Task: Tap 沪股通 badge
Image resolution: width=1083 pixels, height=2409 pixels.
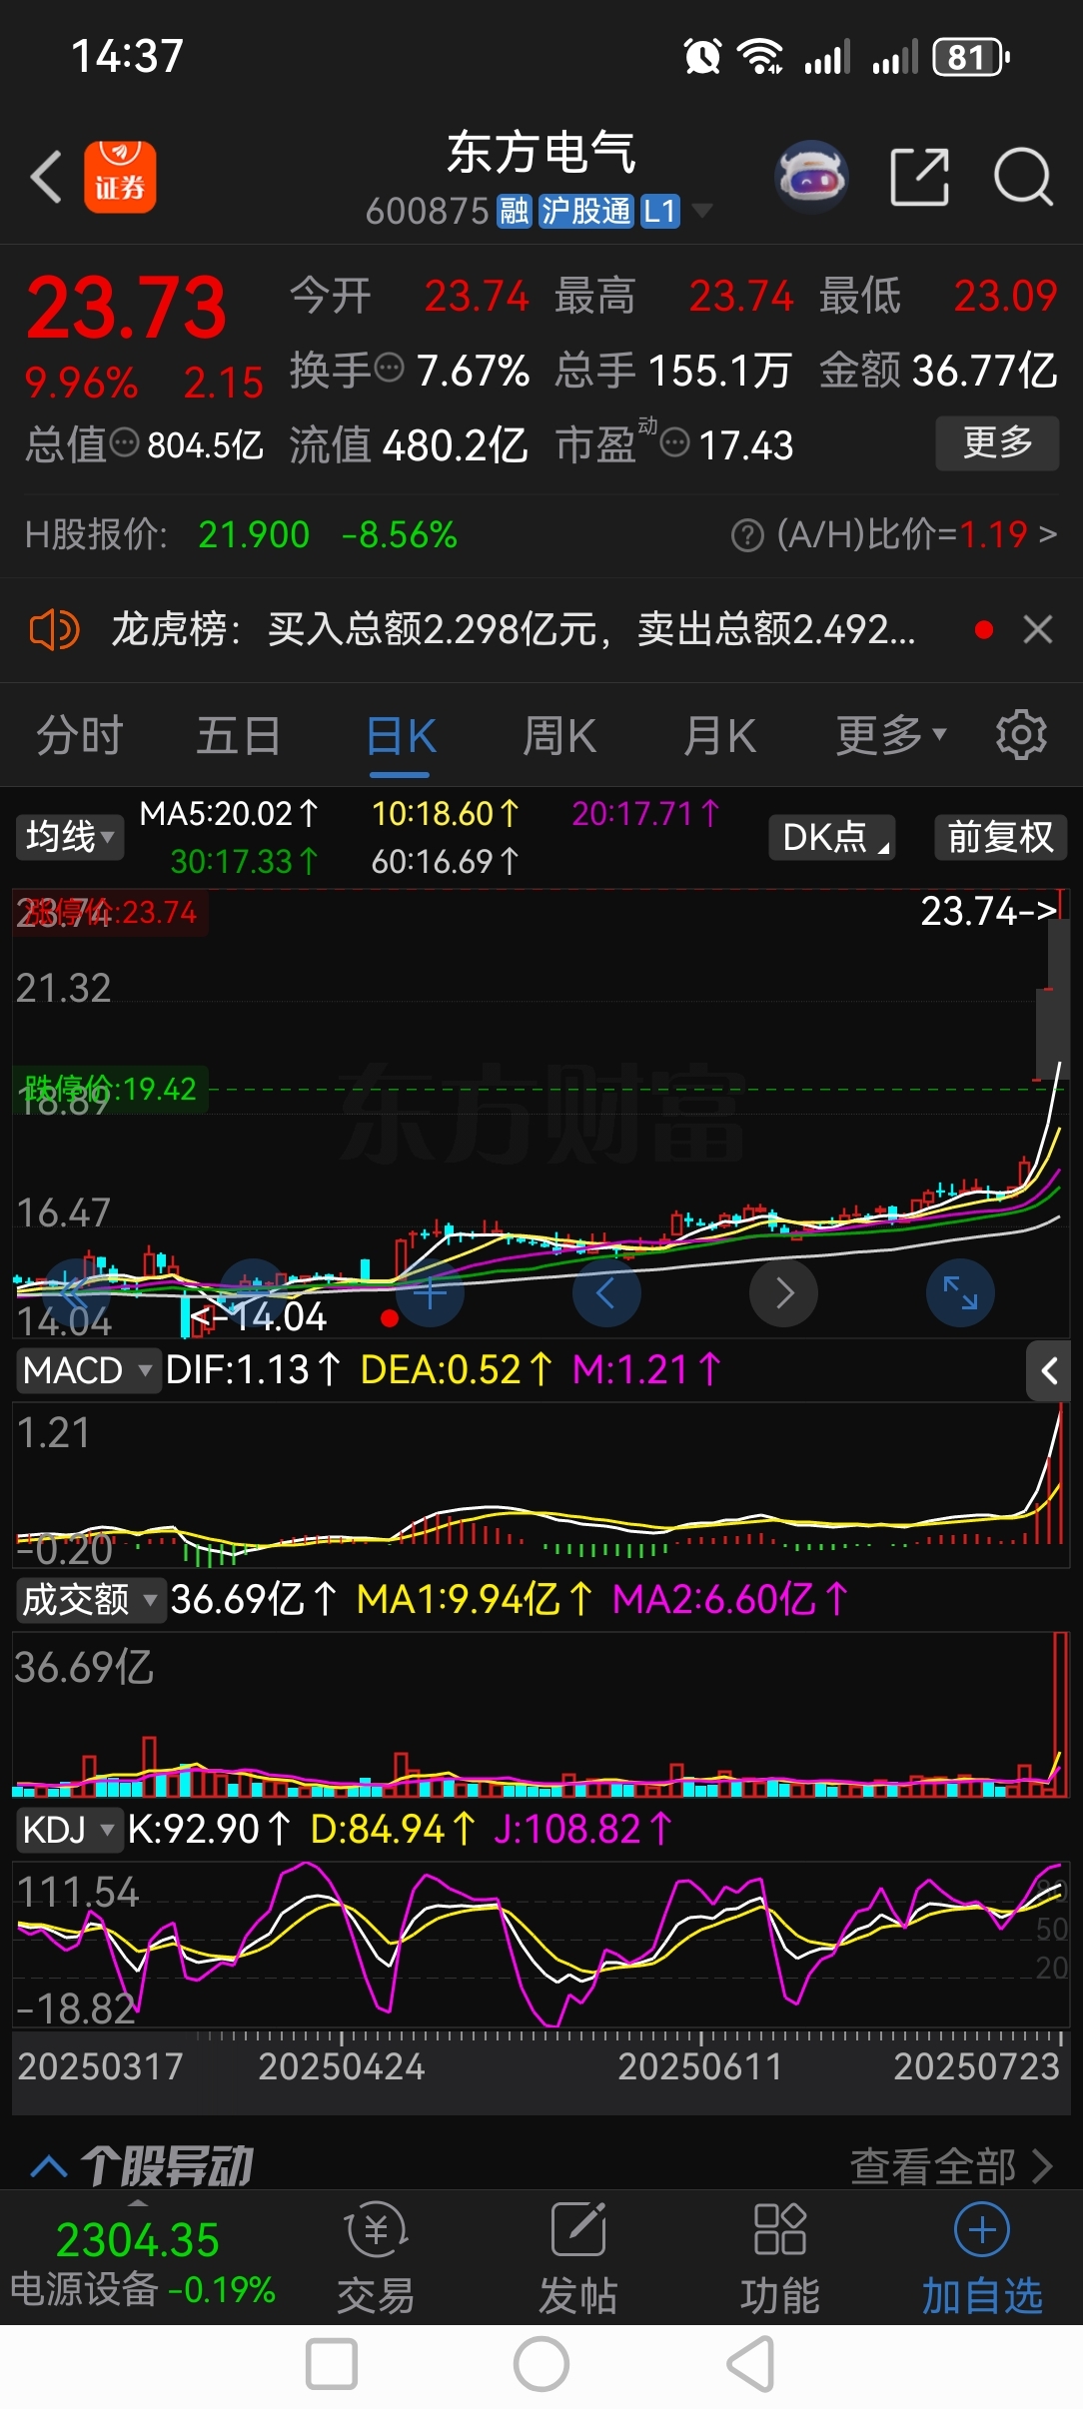Action: pyautogui.click(x=585, y=211)
